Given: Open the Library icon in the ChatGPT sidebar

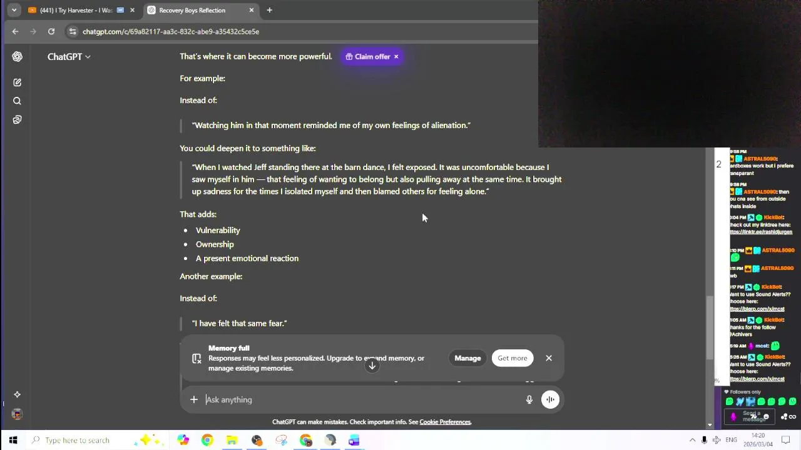Looking at the screenshot, I should click(x=17, y=120).
